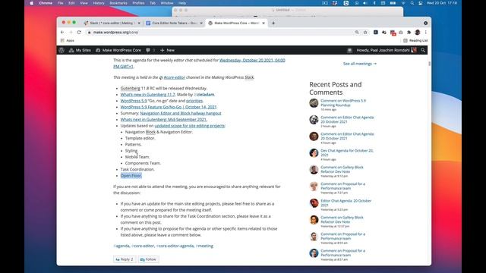
Task: Open the History menu
Action: point(99,3)
